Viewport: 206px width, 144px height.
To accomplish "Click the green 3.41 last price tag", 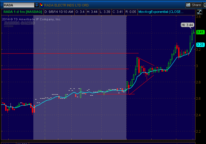I will click(x=200, y=32).
